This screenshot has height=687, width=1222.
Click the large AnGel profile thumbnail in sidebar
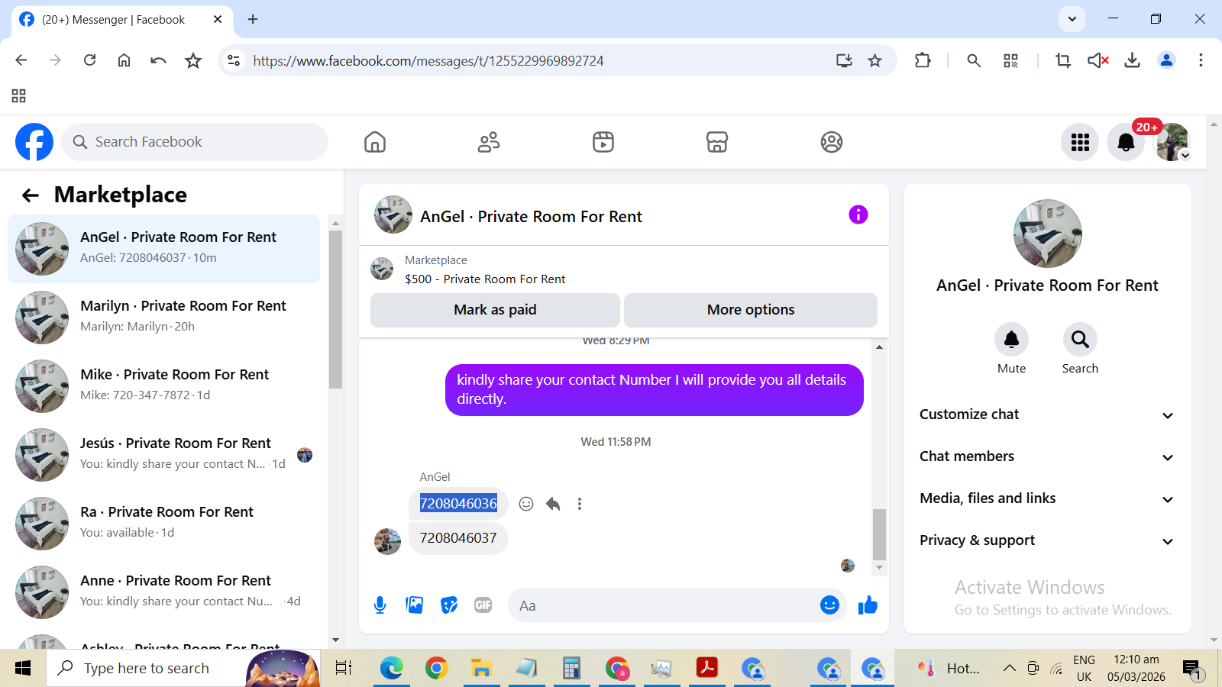1047,234
